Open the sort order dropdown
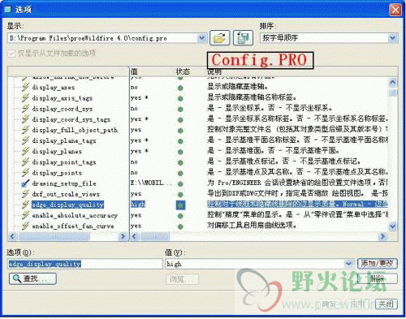 click(x=393, y=38)
